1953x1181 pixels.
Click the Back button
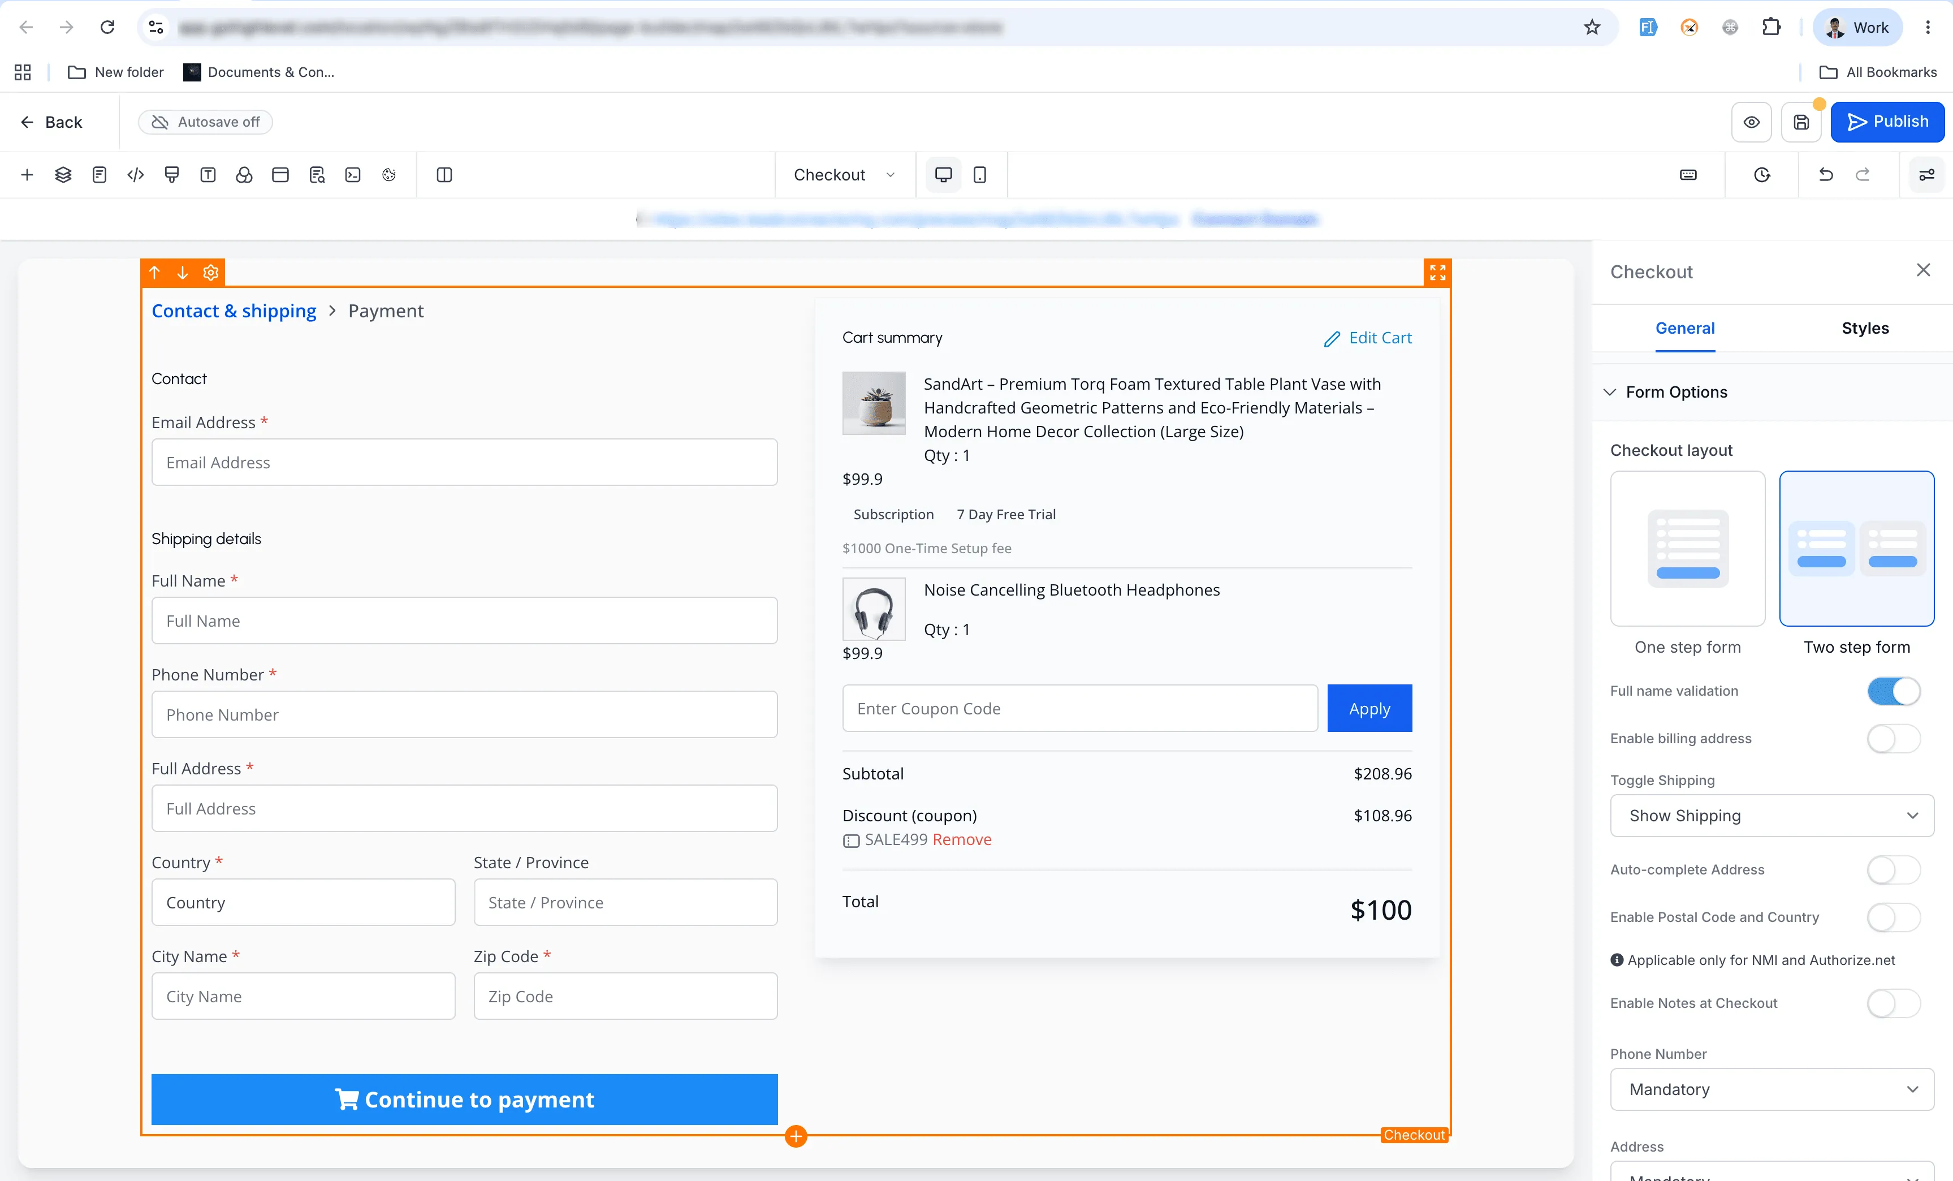point(51,122)
